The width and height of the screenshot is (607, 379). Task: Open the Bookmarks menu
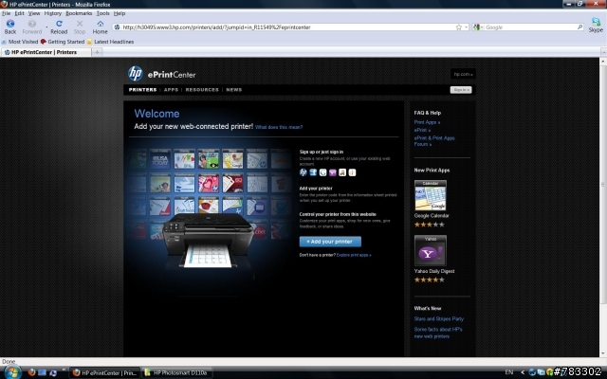click(79, 13)
